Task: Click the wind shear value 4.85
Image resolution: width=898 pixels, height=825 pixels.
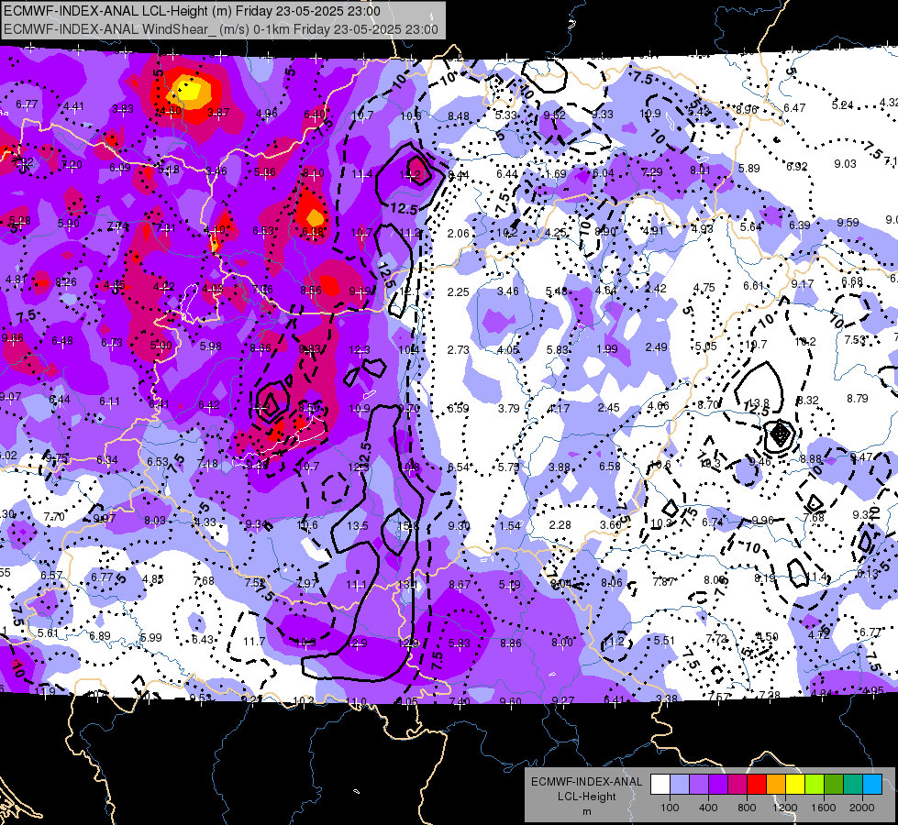Action: pyautogui.click(x=153, y=578)
